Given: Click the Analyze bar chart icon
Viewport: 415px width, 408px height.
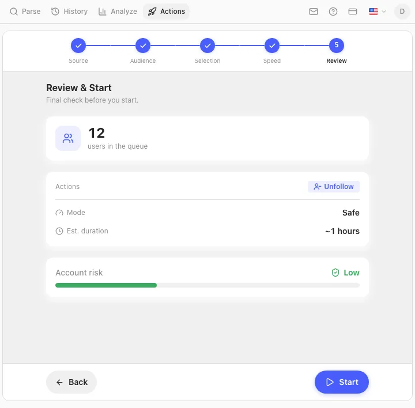Looking at the screenshot, I should [102, 12].
